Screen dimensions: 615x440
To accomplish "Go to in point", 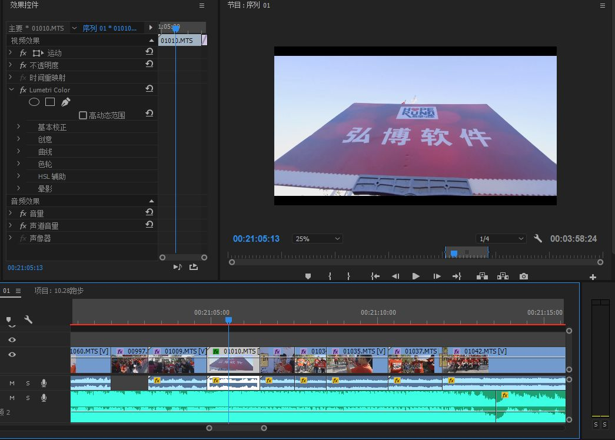I will 375,276.
